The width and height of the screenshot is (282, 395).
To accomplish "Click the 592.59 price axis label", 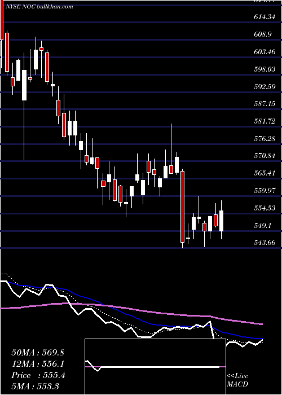I will pyautogui.click(x=264, y=87).
